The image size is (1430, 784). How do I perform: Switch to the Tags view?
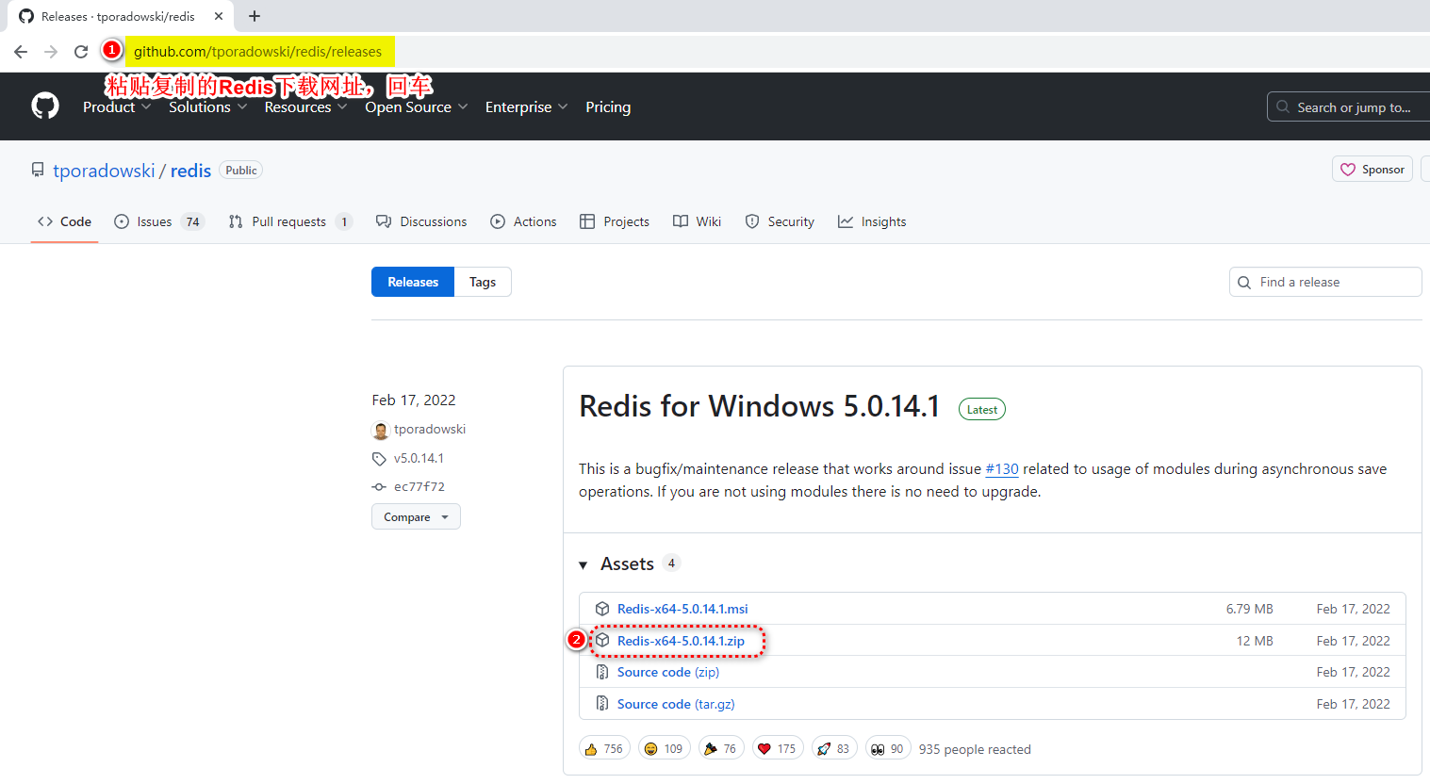pyautogui.click(x=483, y=282)
